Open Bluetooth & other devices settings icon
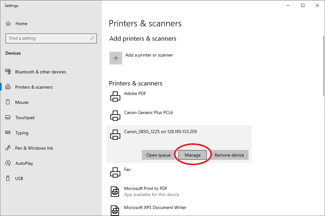Screen dimensions: 325x216 9,72
